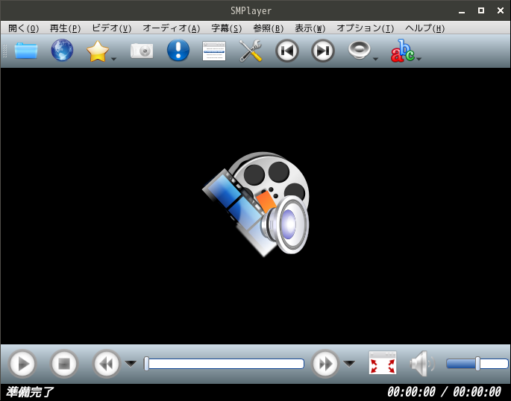The width and height of the screenshot is (511, 401).
Task: Click the toolbar drag handle
Action: click(x=4, y=51)
